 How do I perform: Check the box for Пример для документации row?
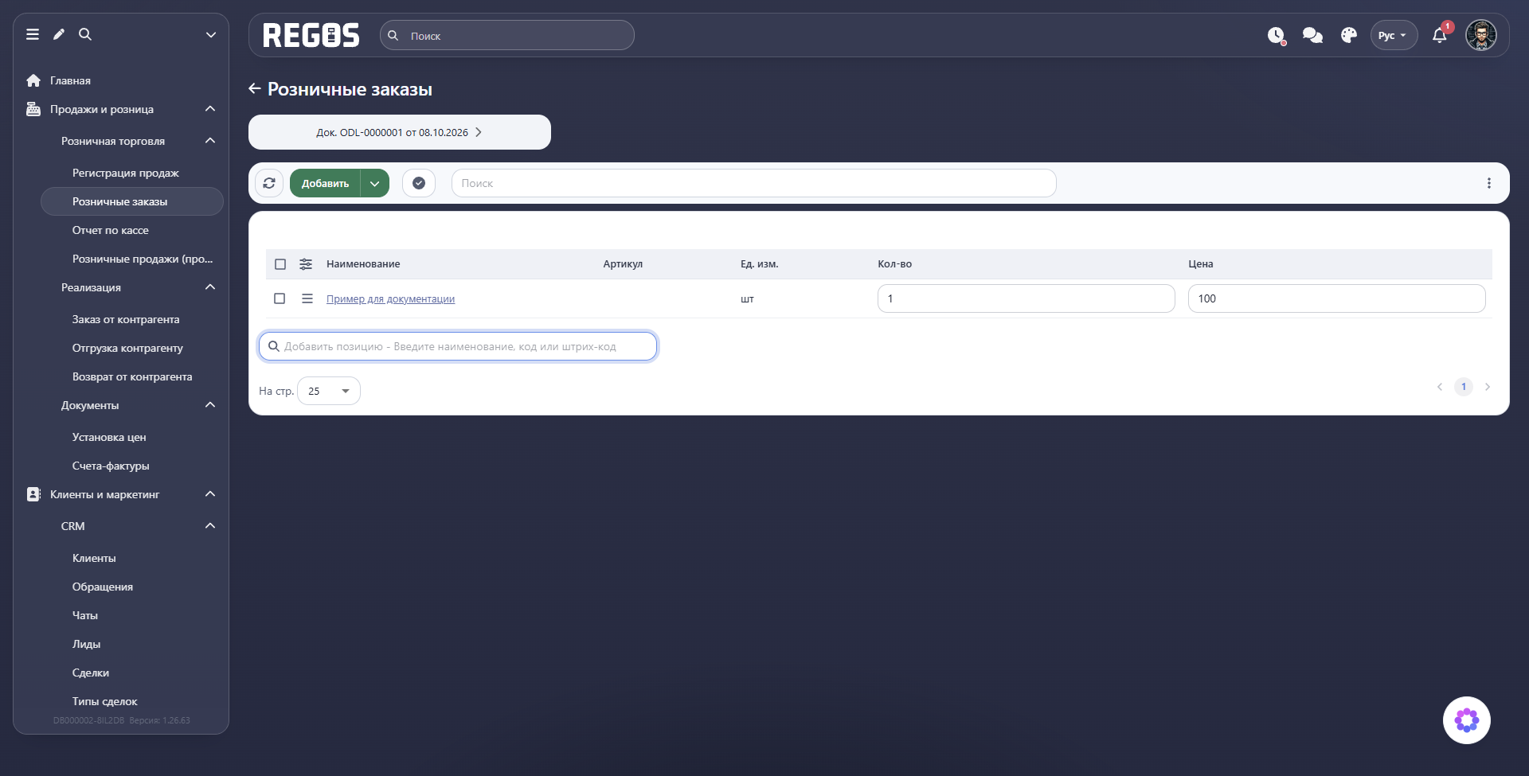pyautogui.click(x=280, y=298)
